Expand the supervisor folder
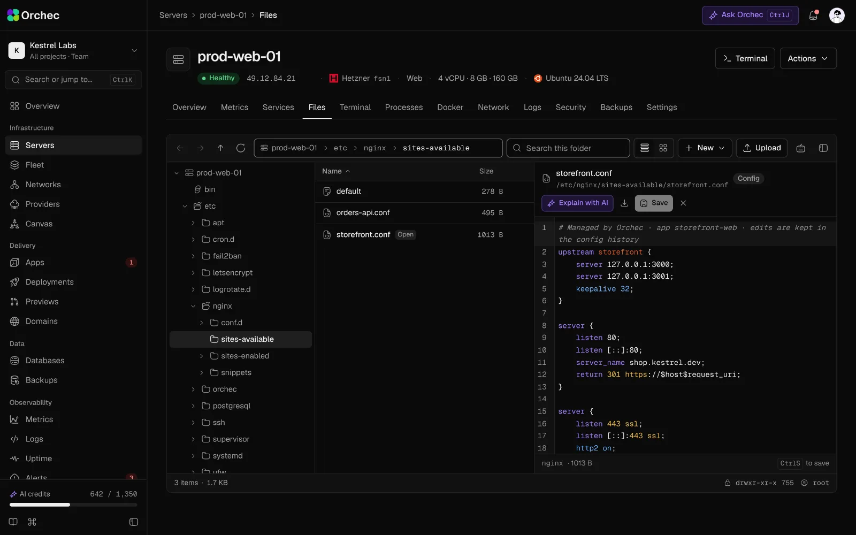 [x=193, y=439]
